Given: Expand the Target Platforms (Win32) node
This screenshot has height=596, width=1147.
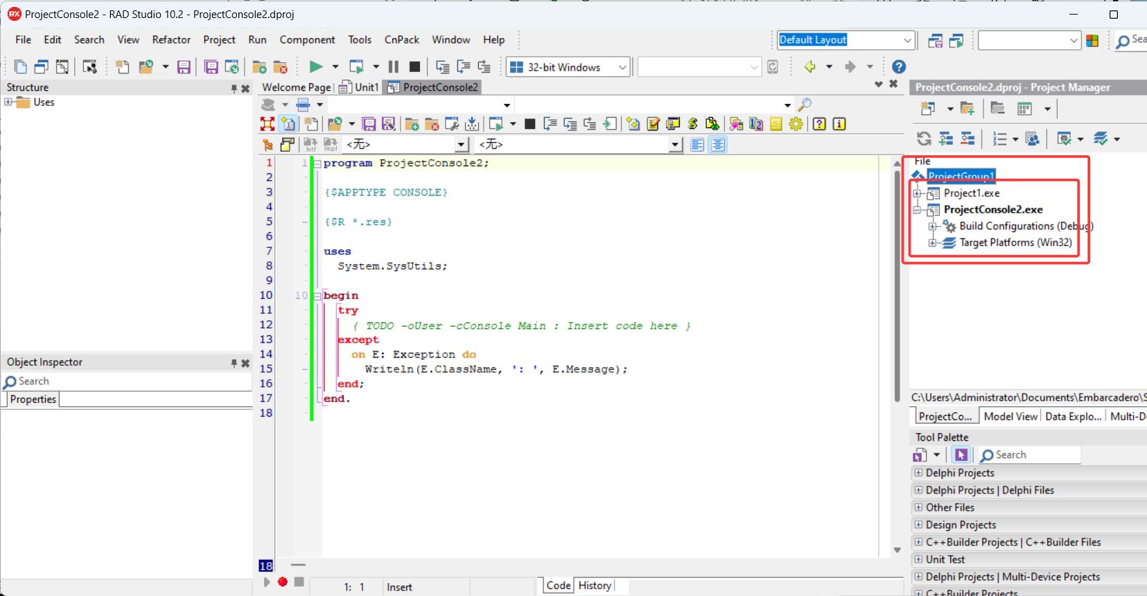Looking at the screenshot, I should [933, 243].
